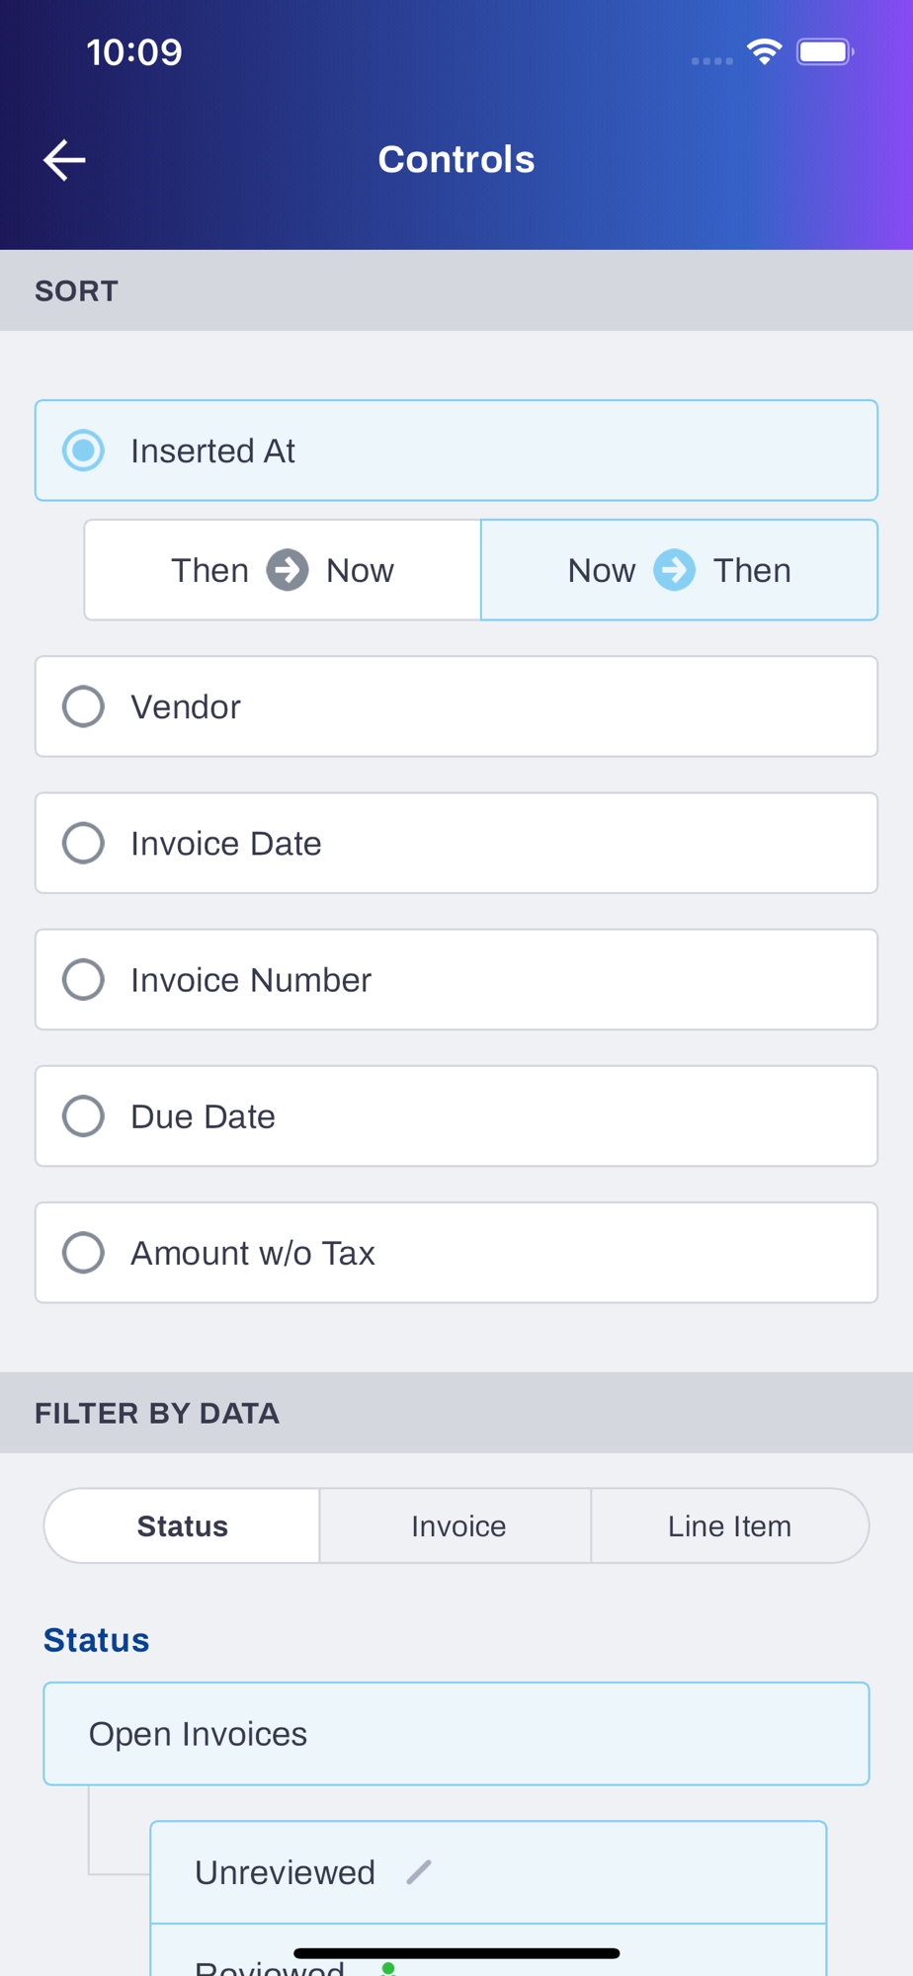Viewport: 913px width, 1976px height.
Task: Click the battery status icon
Action: (x=825, y=51)
